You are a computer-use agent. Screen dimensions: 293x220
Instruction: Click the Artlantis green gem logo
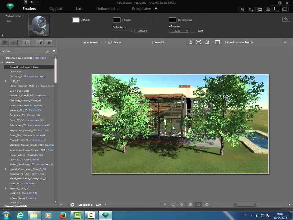tap(10, 7)
